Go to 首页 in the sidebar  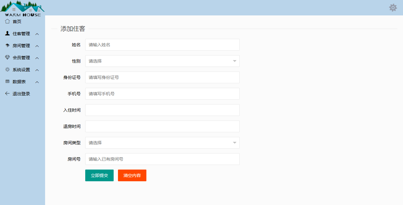click(17, 22)
